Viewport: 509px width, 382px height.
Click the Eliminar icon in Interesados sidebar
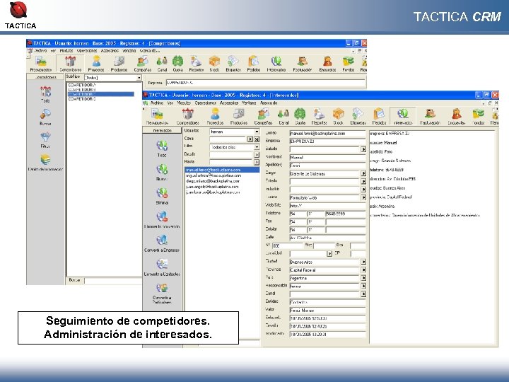click(162, 193)
